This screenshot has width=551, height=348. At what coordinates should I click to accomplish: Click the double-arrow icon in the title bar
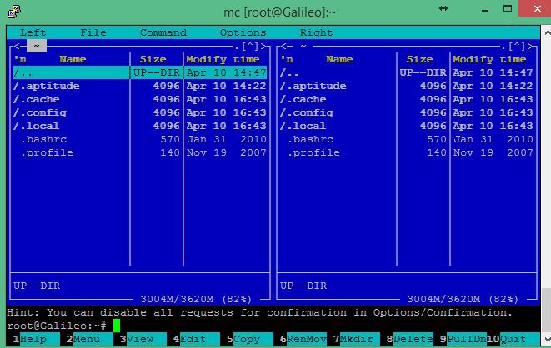(443, 8)
